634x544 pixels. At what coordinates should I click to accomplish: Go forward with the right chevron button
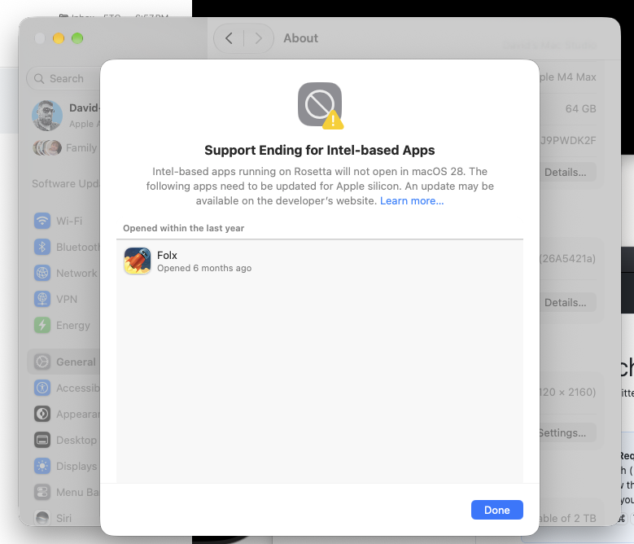pyautogui.click(x=258, y=38)
